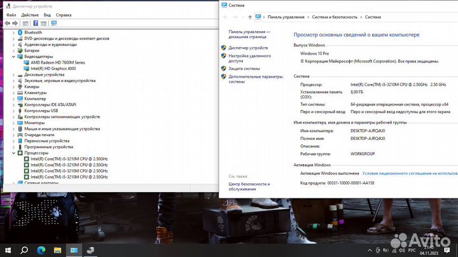Screen dimensions: 458x257
Task: Collapse the Процессоры category
Action: [x=13, y=153]
